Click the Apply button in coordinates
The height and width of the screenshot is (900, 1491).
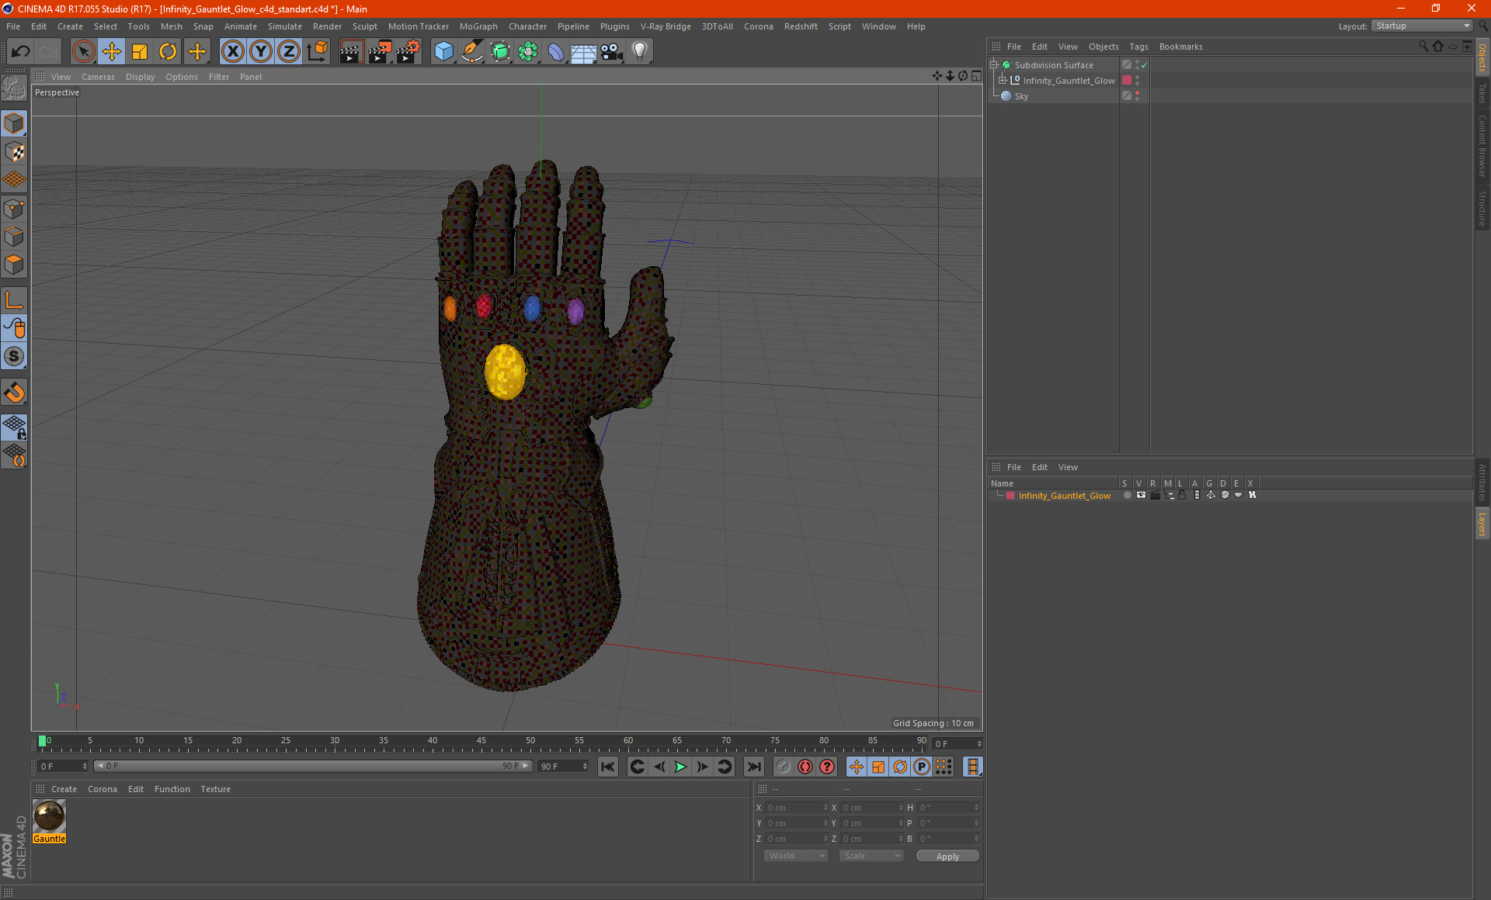tap(947, 857)
